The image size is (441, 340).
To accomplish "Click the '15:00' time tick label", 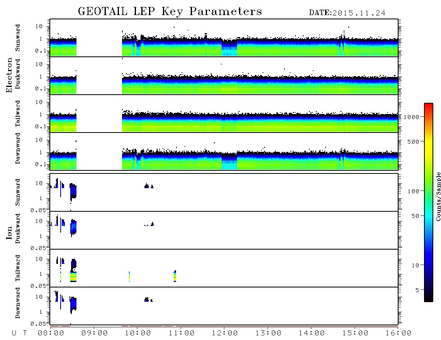I will [355, 333].
